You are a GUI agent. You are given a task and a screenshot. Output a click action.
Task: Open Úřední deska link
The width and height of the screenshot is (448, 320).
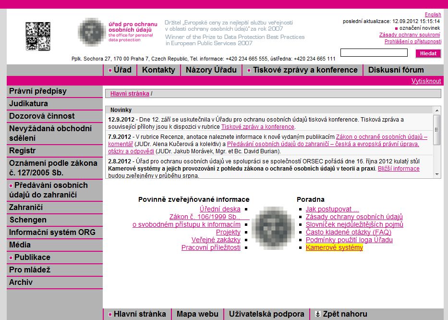point(220,209)
